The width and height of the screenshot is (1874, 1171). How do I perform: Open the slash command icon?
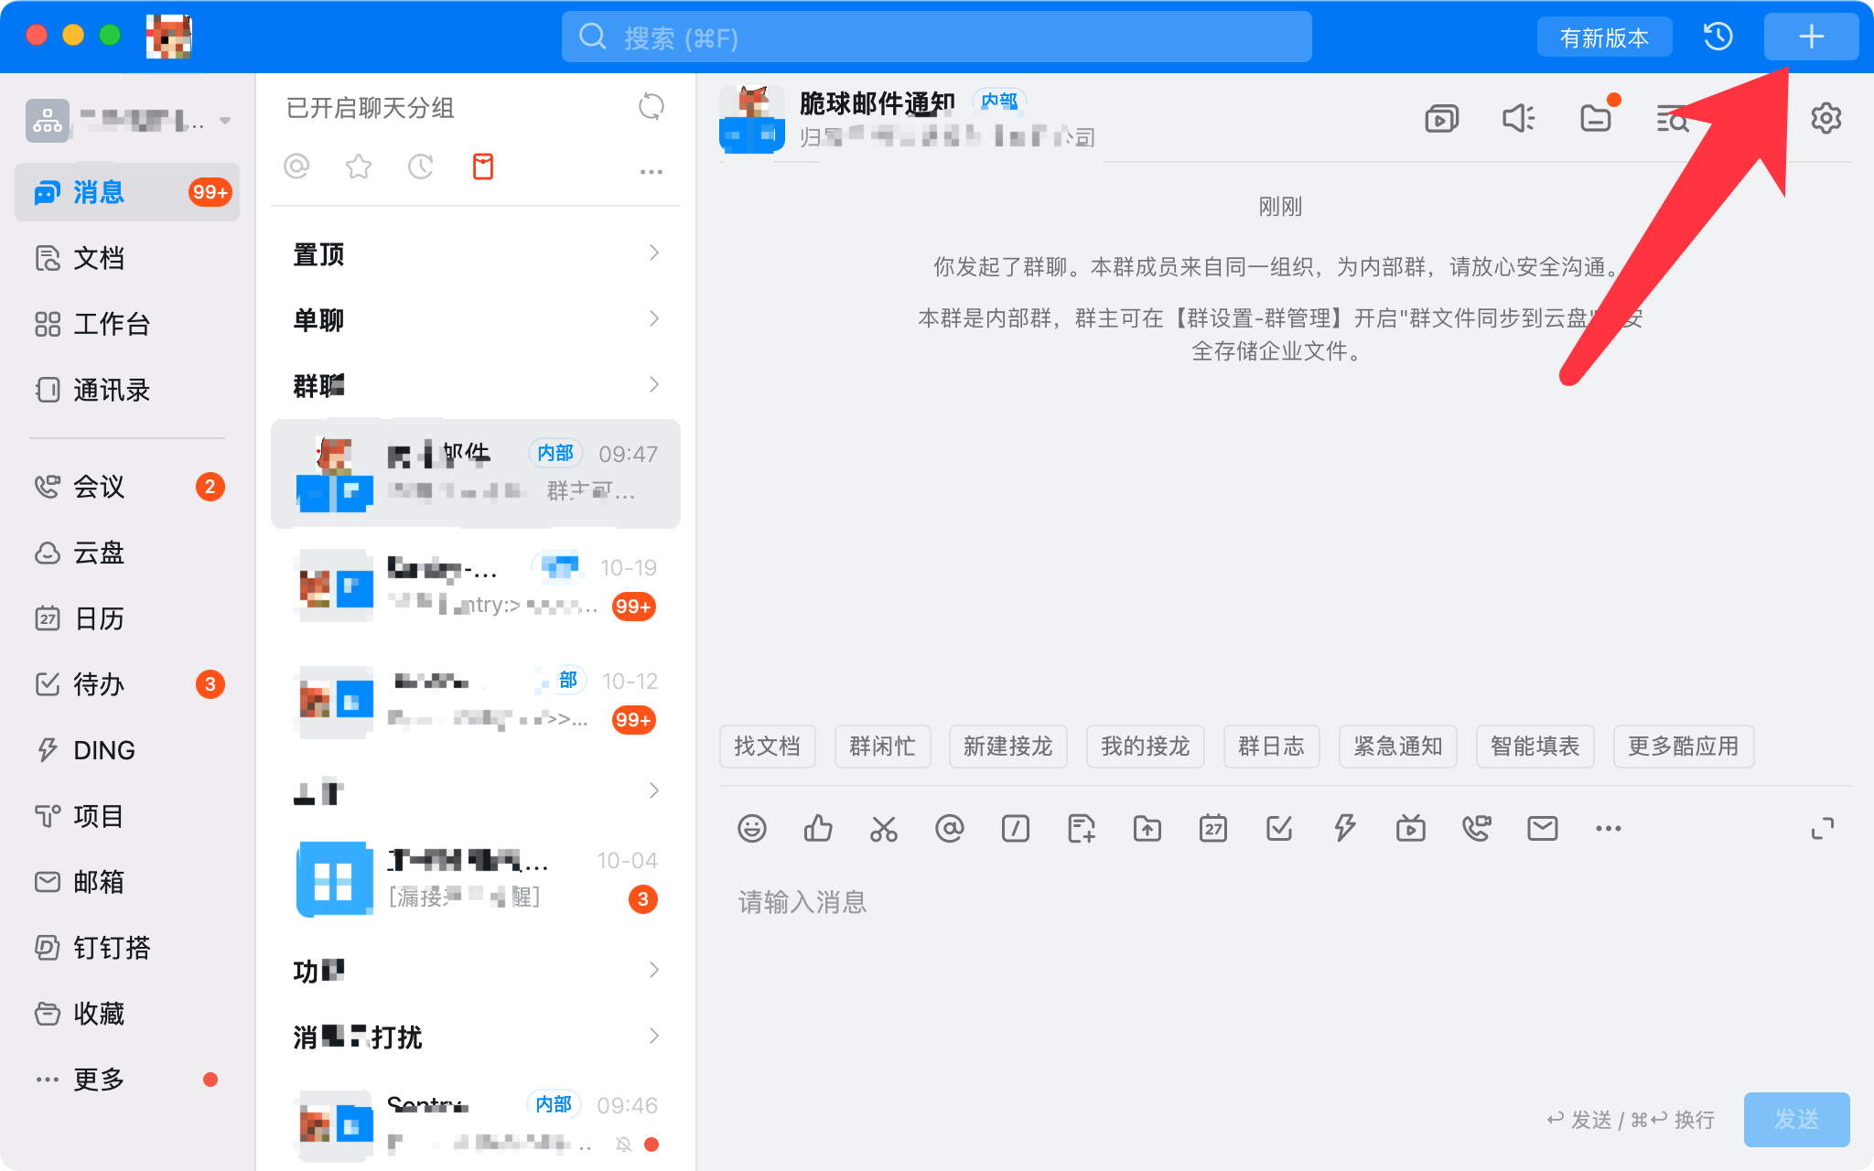pos(1016,829)
